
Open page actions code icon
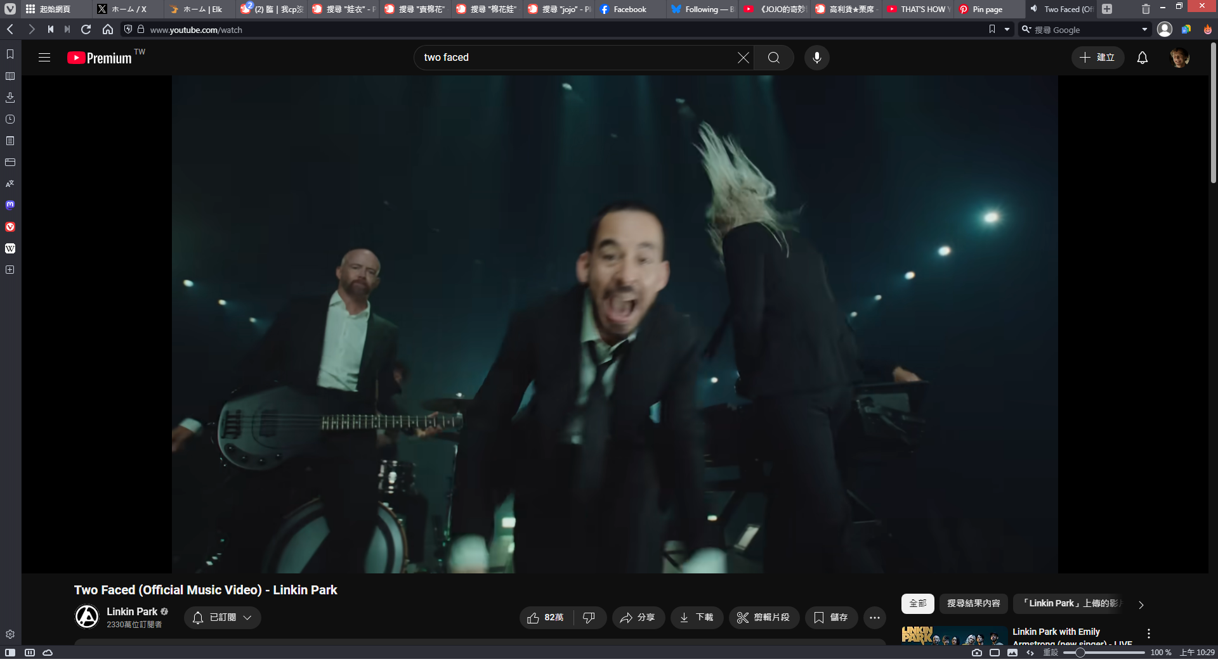1030,653
